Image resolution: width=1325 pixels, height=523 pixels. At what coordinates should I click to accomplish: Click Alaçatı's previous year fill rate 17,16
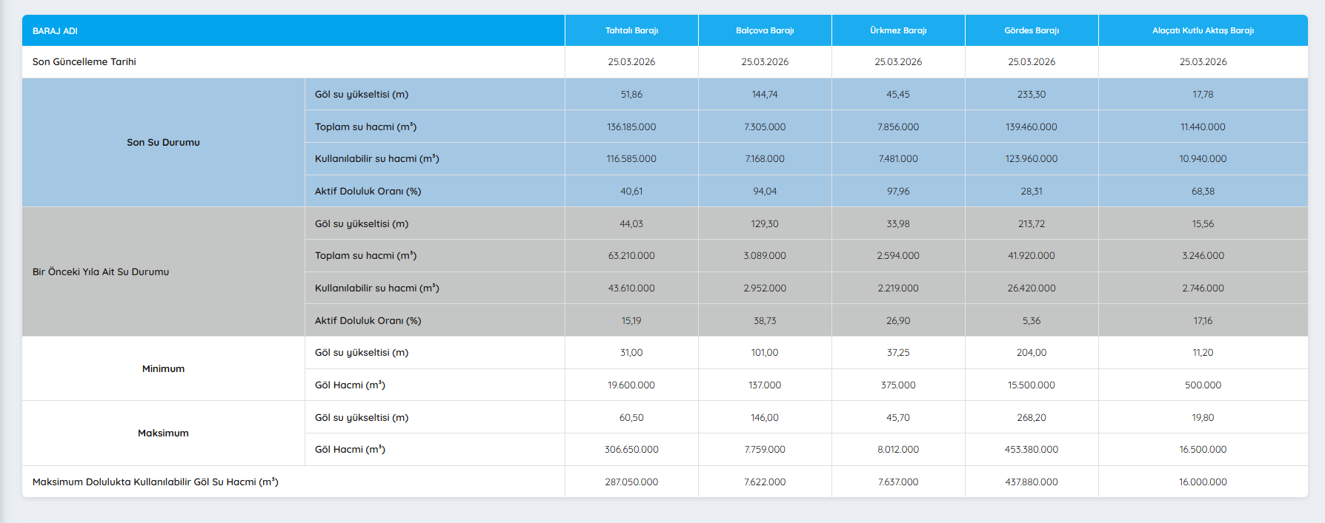[x=1203, y=321]
